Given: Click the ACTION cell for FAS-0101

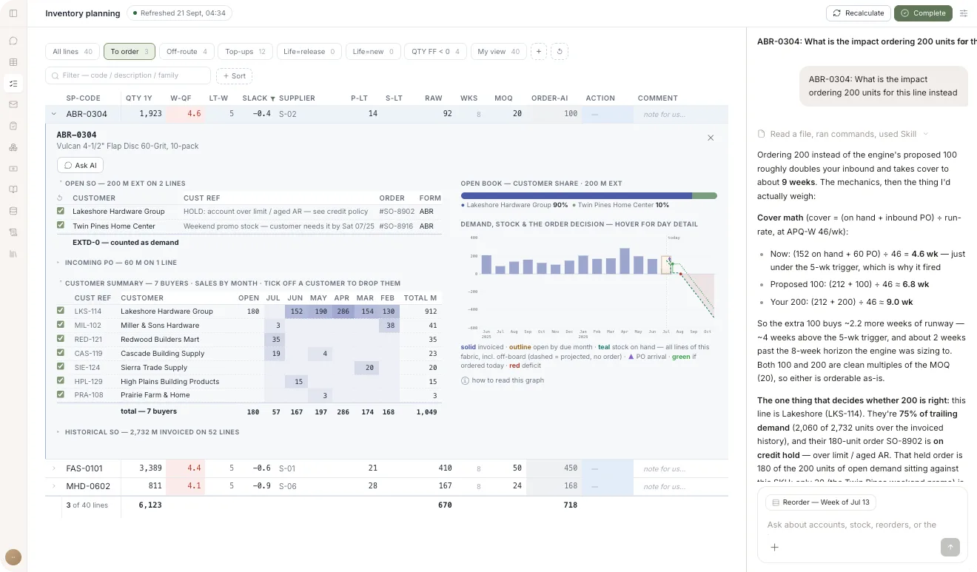Looking at the screenshot, I should 607,468.
